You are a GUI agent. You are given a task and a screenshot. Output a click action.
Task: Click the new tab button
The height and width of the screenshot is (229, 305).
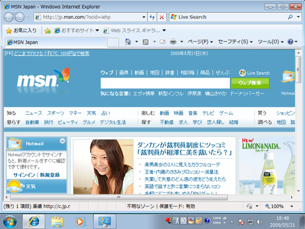pyautogui.click(x=113, y=43)
